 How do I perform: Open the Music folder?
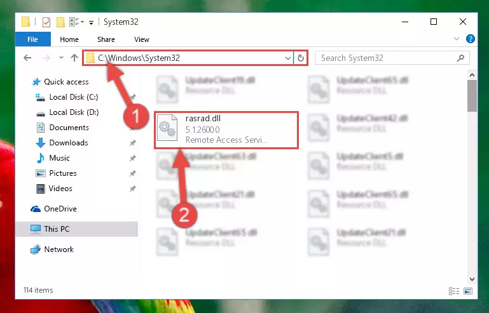tap(59, 158)
